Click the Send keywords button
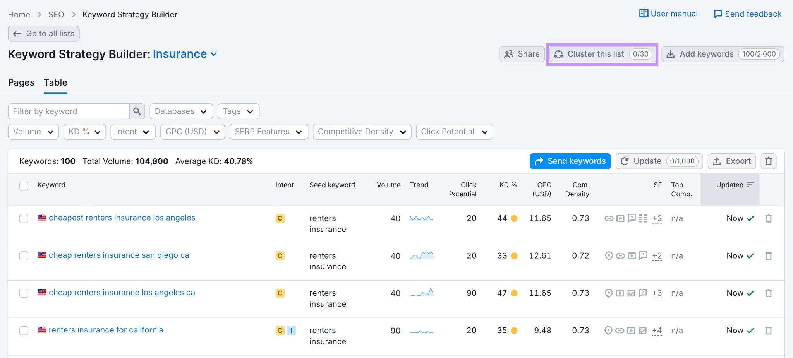The width and height of the screenshot is (793, 358). pyautogui.click(x=570, y=161)
